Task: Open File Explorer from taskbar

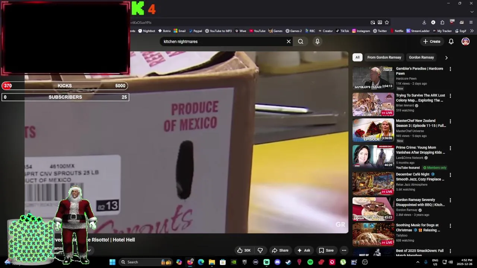Action: coord(212,262)
